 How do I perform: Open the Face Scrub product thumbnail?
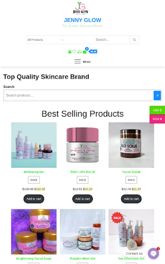pos(131,145)
